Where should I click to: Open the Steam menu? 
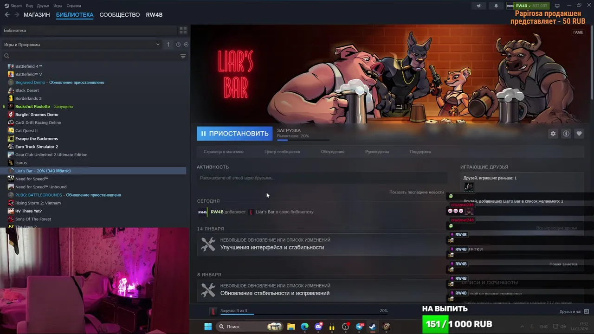[x=13, y=6]
